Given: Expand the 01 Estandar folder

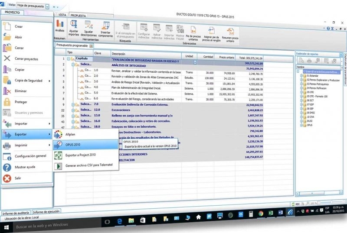Looking at the screenshot, I should pyautogui.click(x=301, y=76).
